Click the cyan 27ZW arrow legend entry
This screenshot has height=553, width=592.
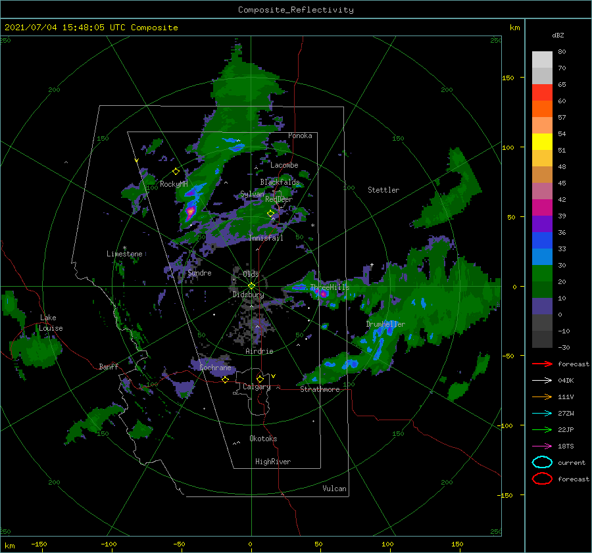point(542,413)
